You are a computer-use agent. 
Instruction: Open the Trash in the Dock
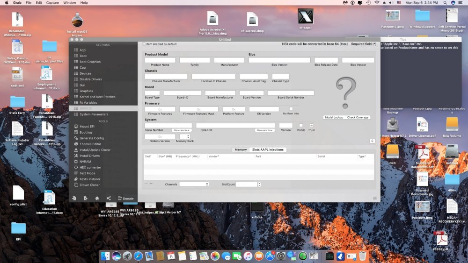[362, 256]
